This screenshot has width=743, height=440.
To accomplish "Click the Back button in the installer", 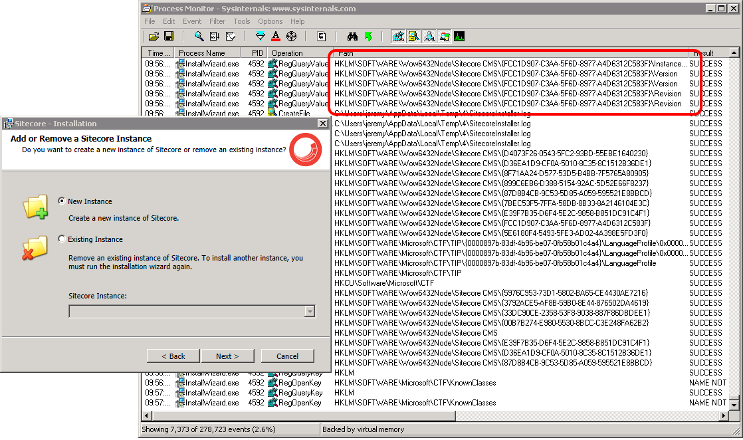I will (x=173, y=356).
